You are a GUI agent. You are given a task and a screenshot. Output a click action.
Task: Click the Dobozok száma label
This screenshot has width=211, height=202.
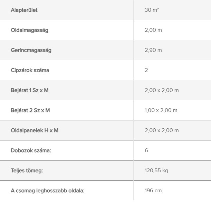(x=31, y=150)
